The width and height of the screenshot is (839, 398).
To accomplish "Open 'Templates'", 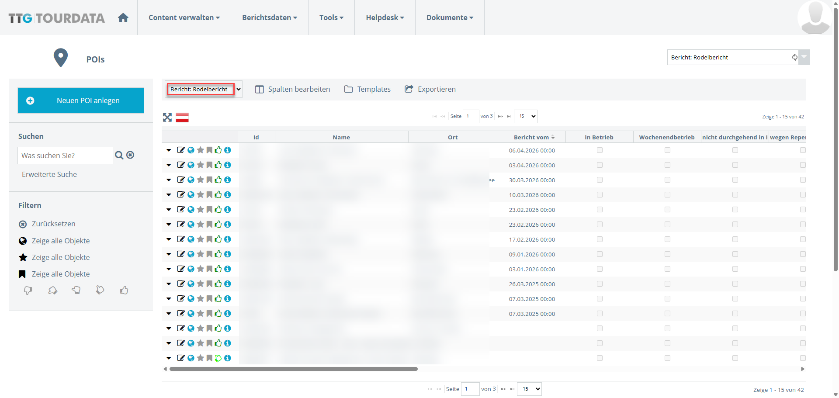I will tap(367, 89).
